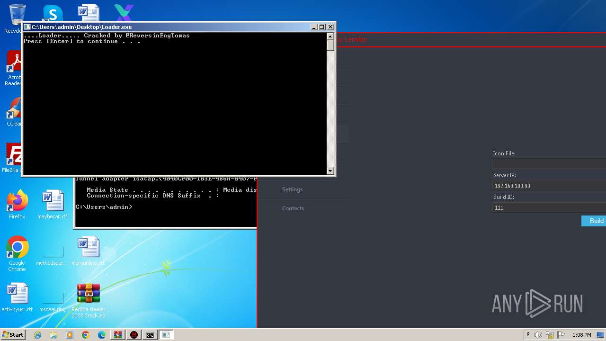Click the Loader.exe scrollbar down arrow
The width and height of the screenshot is (606, 341).
pos(330,170)
